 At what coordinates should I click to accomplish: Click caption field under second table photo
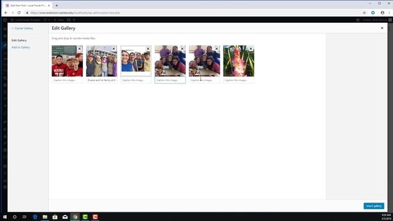(204, 80)
